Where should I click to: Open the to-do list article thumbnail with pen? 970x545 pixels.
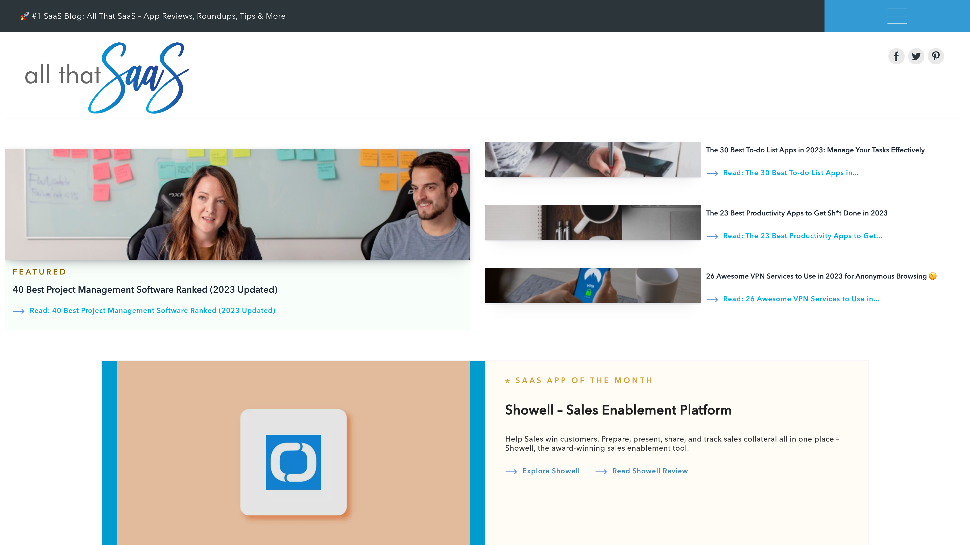593,159
